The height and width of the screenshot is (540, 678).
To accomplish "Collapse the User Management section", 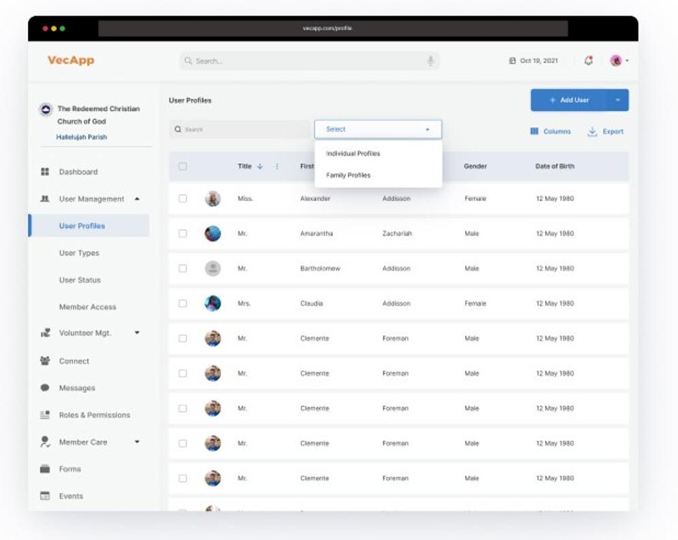I will [x=137, y=199].
